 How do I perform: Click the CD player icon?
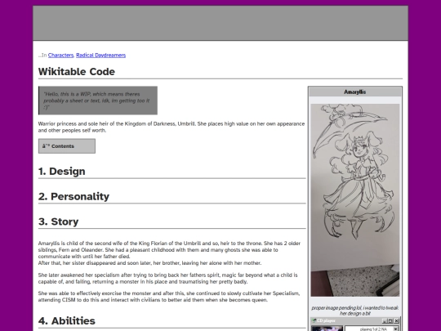(314, 320)
